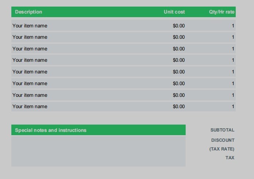The width and height of the screenshot is (254, 179).
Task: Click the TAX label below tax rate
Action: tap(230, 158)
